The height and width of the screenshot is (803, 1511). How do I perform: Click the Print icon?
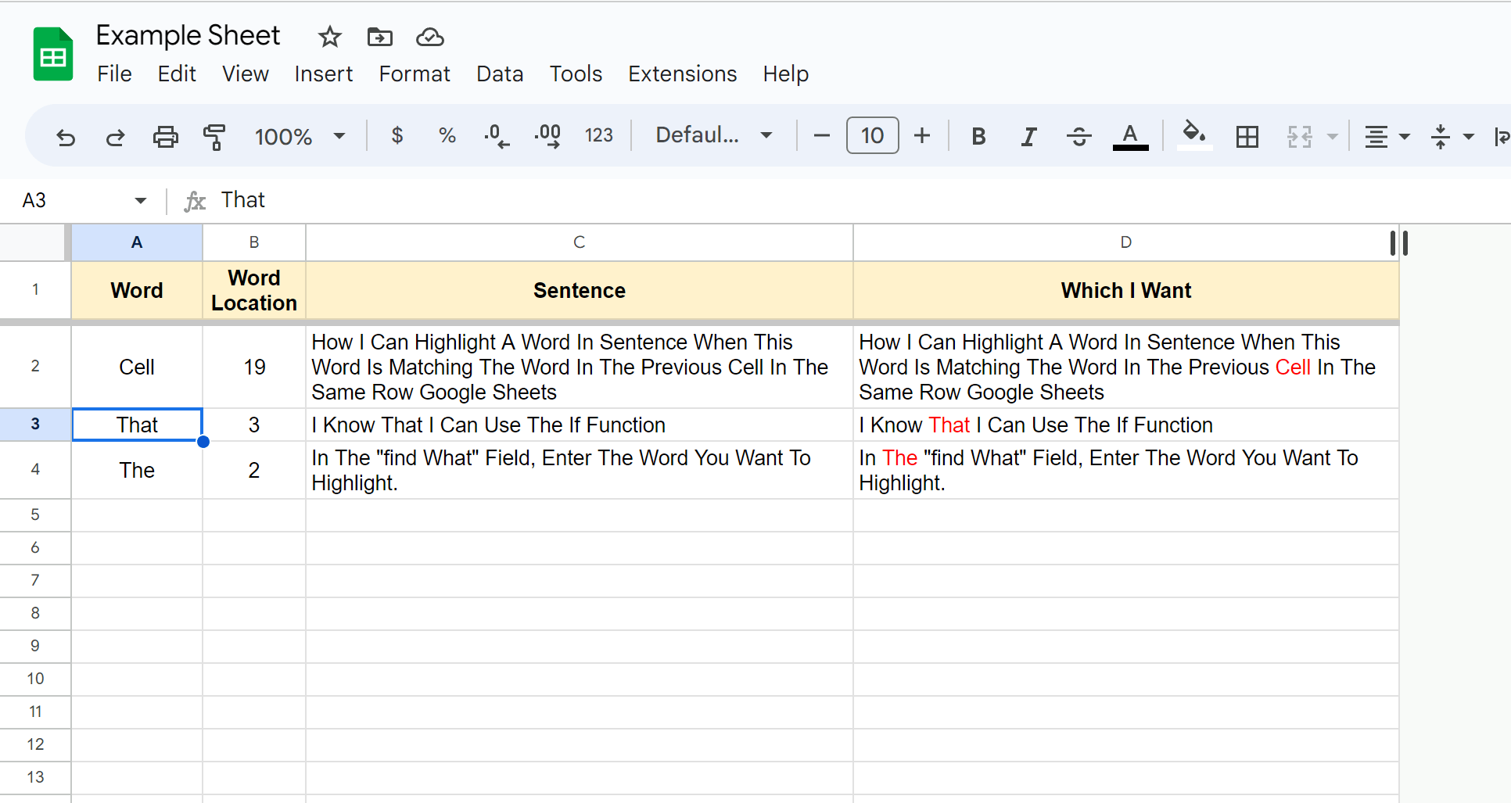[166, 136]
